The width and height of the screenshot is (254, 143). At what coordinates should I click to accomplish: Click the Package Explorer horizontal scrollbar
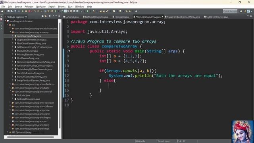click(x=30, y=137)
